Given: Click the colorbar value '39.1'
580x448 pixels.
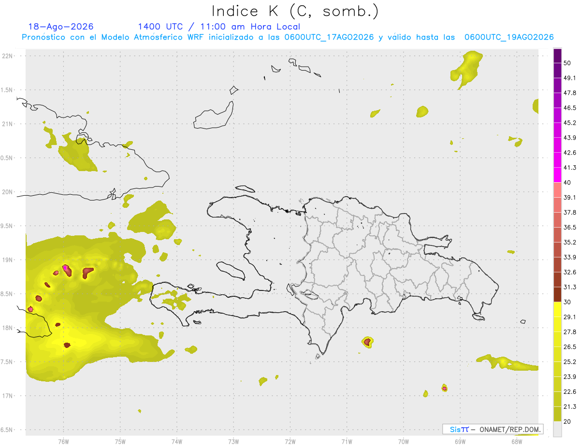Looking at the screenshot, I should [570, 198].
